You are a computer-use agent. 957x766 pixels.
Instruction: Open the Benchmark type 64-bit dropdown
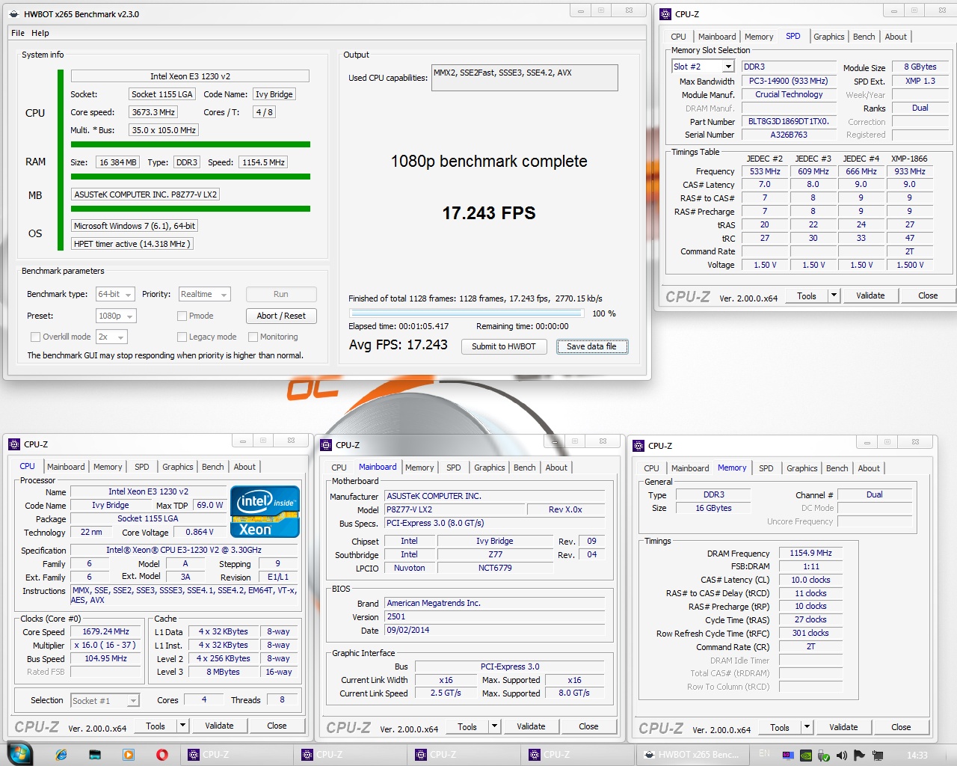tap(115, 295)
